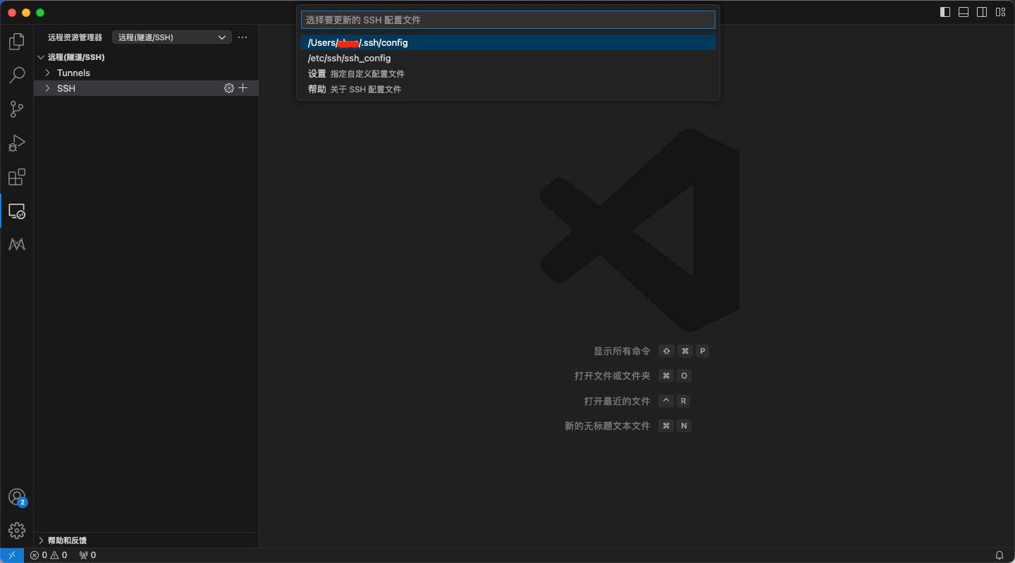Open the Extensions view icon
This screenshot has height=563, width=1015.
pos(17,177)
